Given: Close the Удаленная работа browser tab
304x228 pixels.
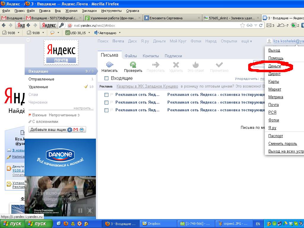Looking at the screenshot, I should click(140, 18).
